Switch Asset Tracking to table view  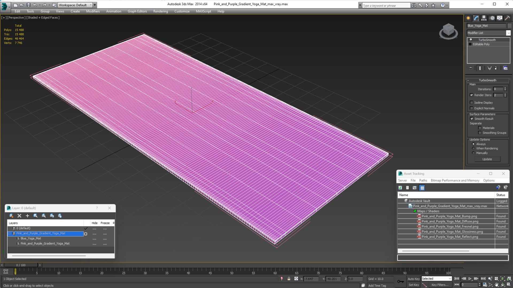[x=422, y=188]
